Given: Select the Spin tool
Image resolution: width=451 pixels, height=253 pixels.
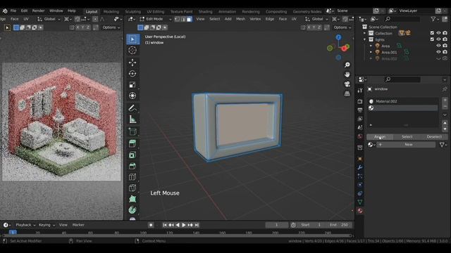Looking at the screenshot, I should pyautogui.click(x=132, y=210).
